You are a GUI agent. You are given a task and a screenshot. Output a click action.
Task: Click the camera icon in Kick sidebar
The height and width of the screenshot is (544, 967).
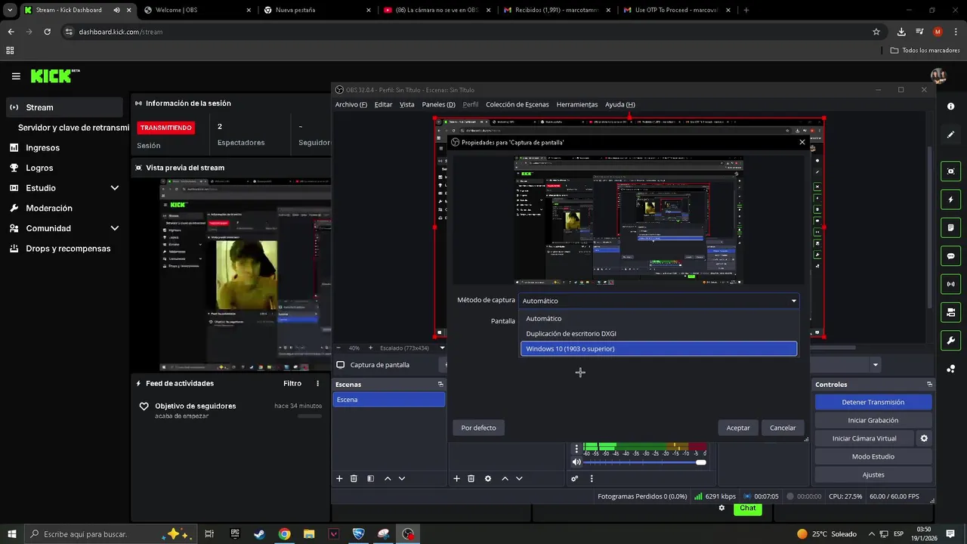tap(951, 312)
